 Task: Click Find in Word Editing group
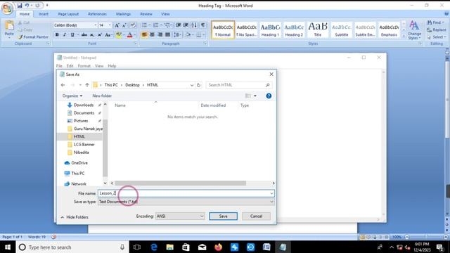(x=435, y=22)
